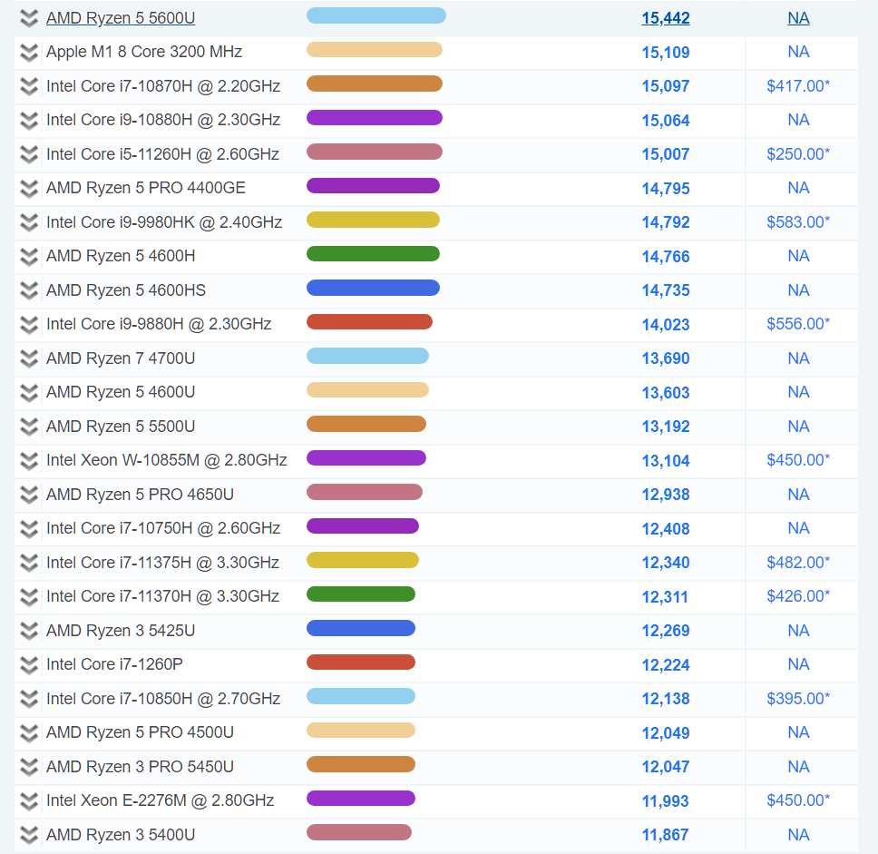Viewport: 878px width, 854px height.
Task: Expand Intel Core i5-11260H row details
Action: 28,154
